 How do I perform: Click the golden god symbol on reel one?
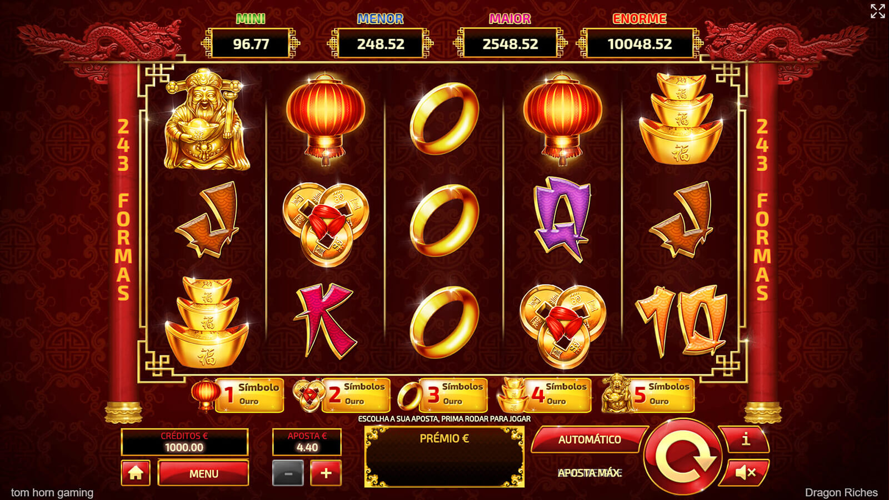click(x=207, y=119)
